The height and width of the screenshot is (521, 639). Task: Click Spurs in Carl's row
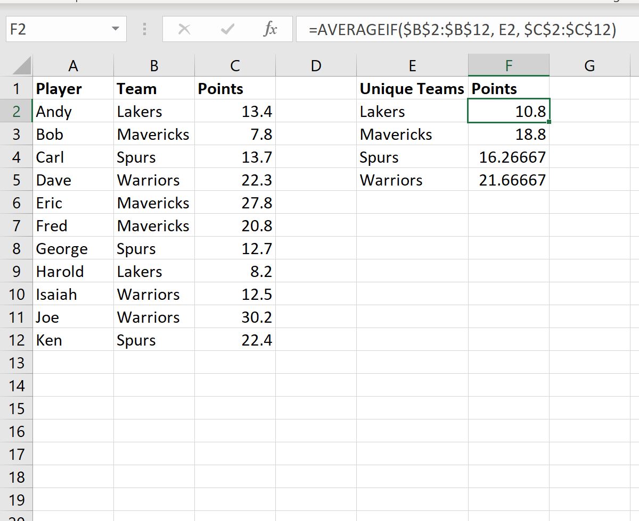[154, 157]
